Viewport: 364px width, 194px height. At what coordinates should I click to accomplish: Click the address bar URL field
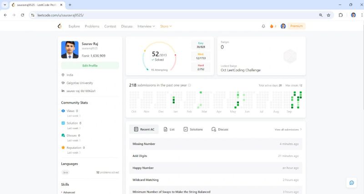point(172,15)
